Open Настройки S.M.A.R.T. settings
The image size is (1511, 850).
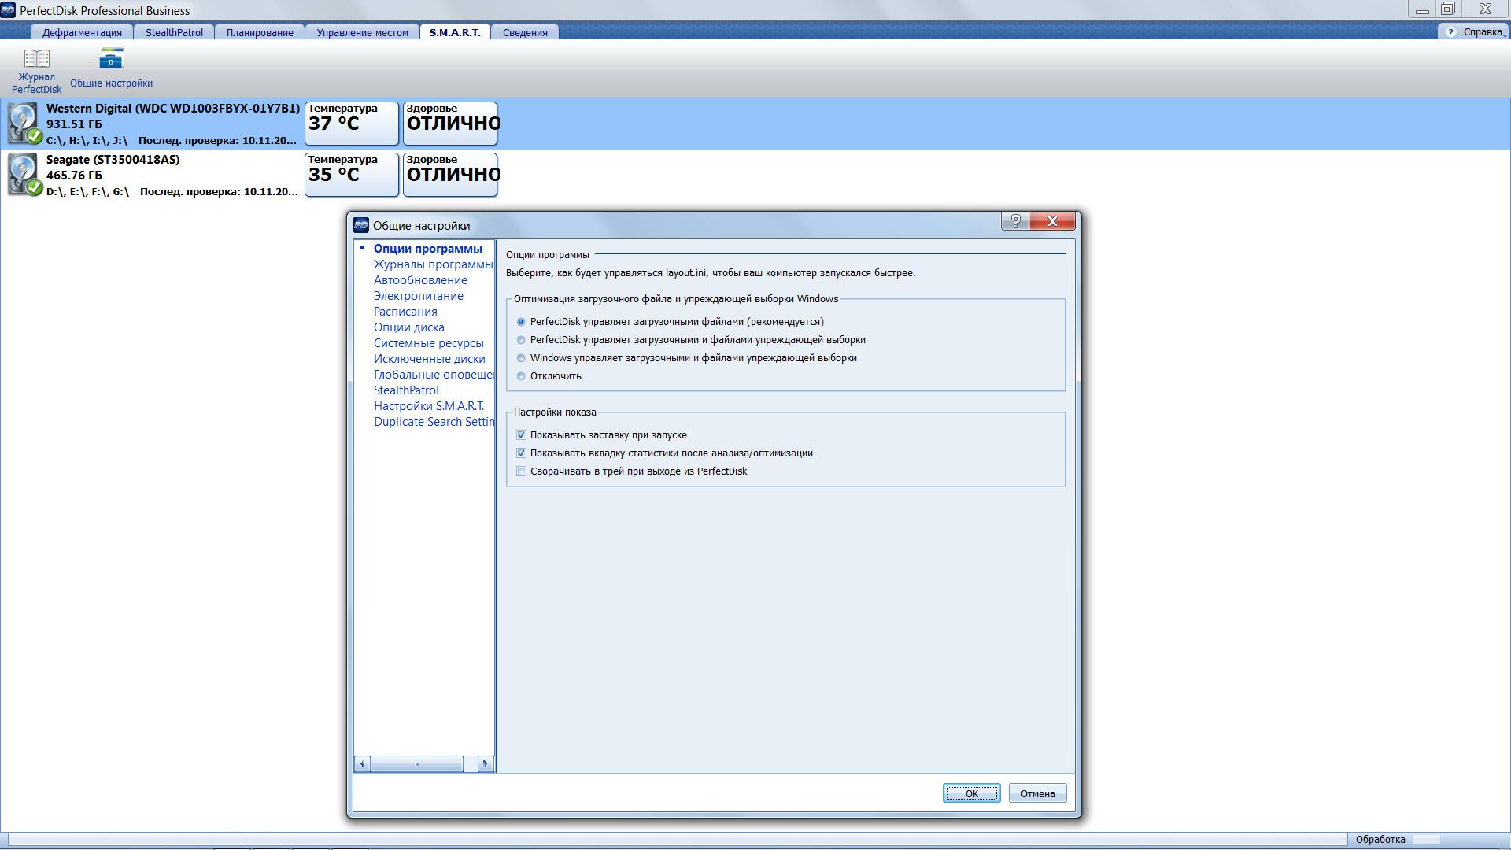click(429, 405)
